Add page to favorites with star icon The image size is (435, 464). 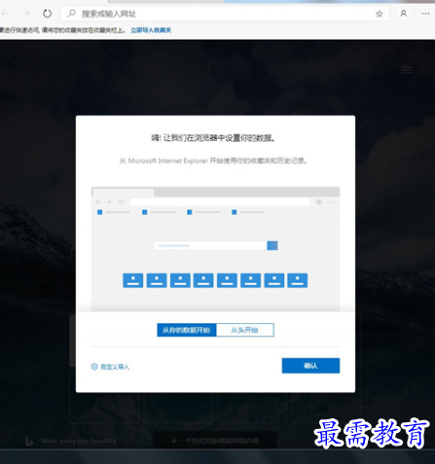click(x=380, y=14)
